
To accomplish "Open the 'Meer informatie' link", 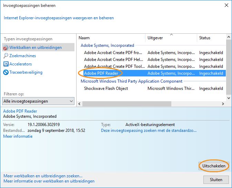I will click(18, 136).
